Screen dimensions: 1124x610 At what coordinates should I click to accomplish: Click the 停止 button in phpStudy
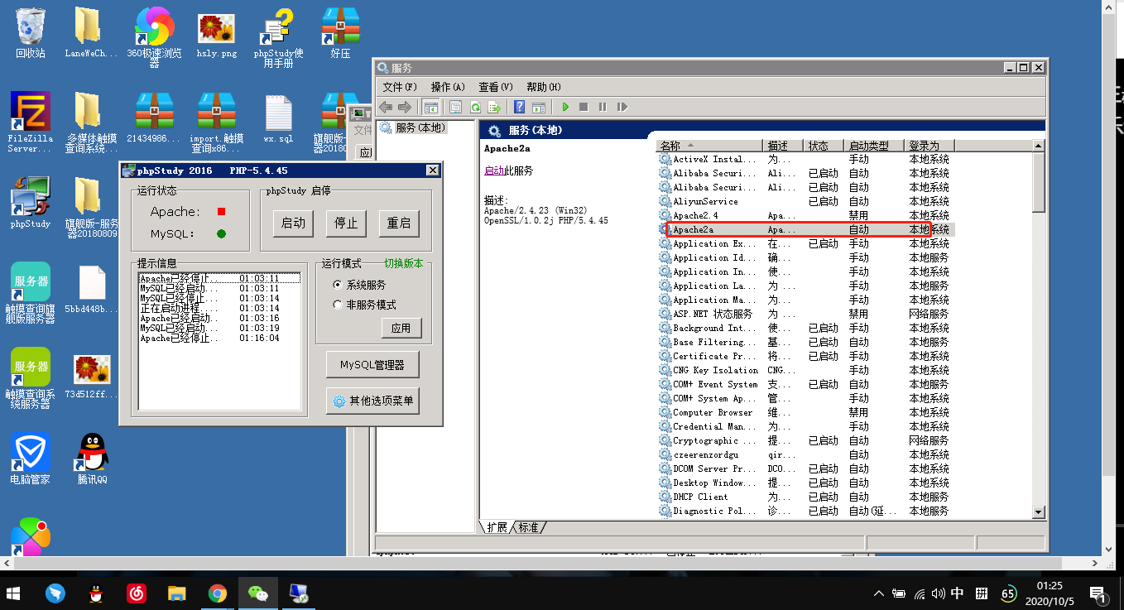(x=346, y=223)
